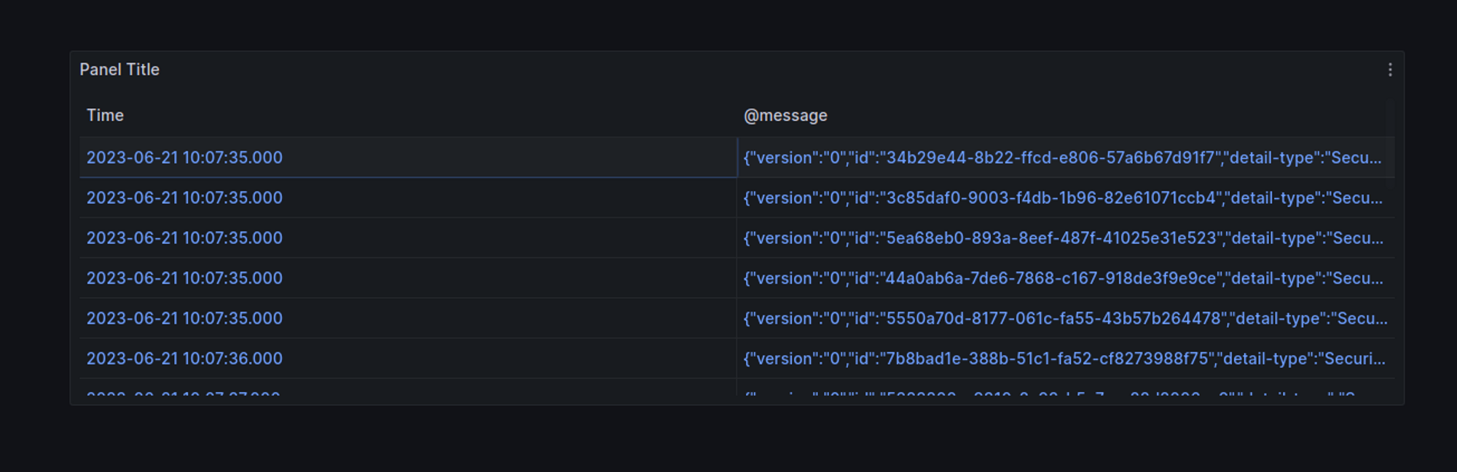Image resolution: width=1457 pixels, height=472 pixels.
Task: Click message cell with id 34b29e44
Action: 1061,157
